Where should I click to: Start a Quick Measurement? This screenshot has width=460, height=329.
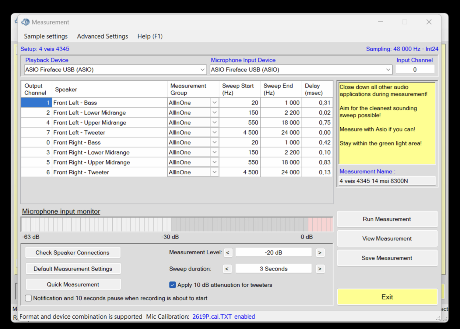click(73, 285)
